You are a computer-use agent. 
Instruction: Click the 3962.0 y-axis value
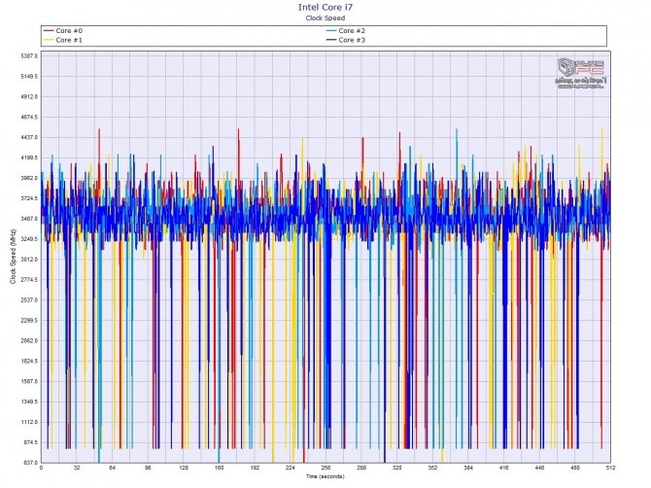coord(29,178)
